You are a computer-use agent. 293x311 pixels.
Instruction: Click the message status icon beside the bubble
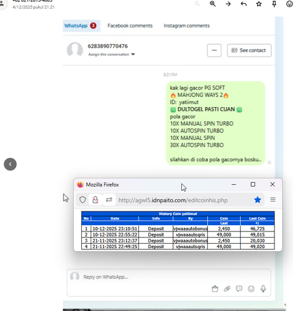point(269,162)
